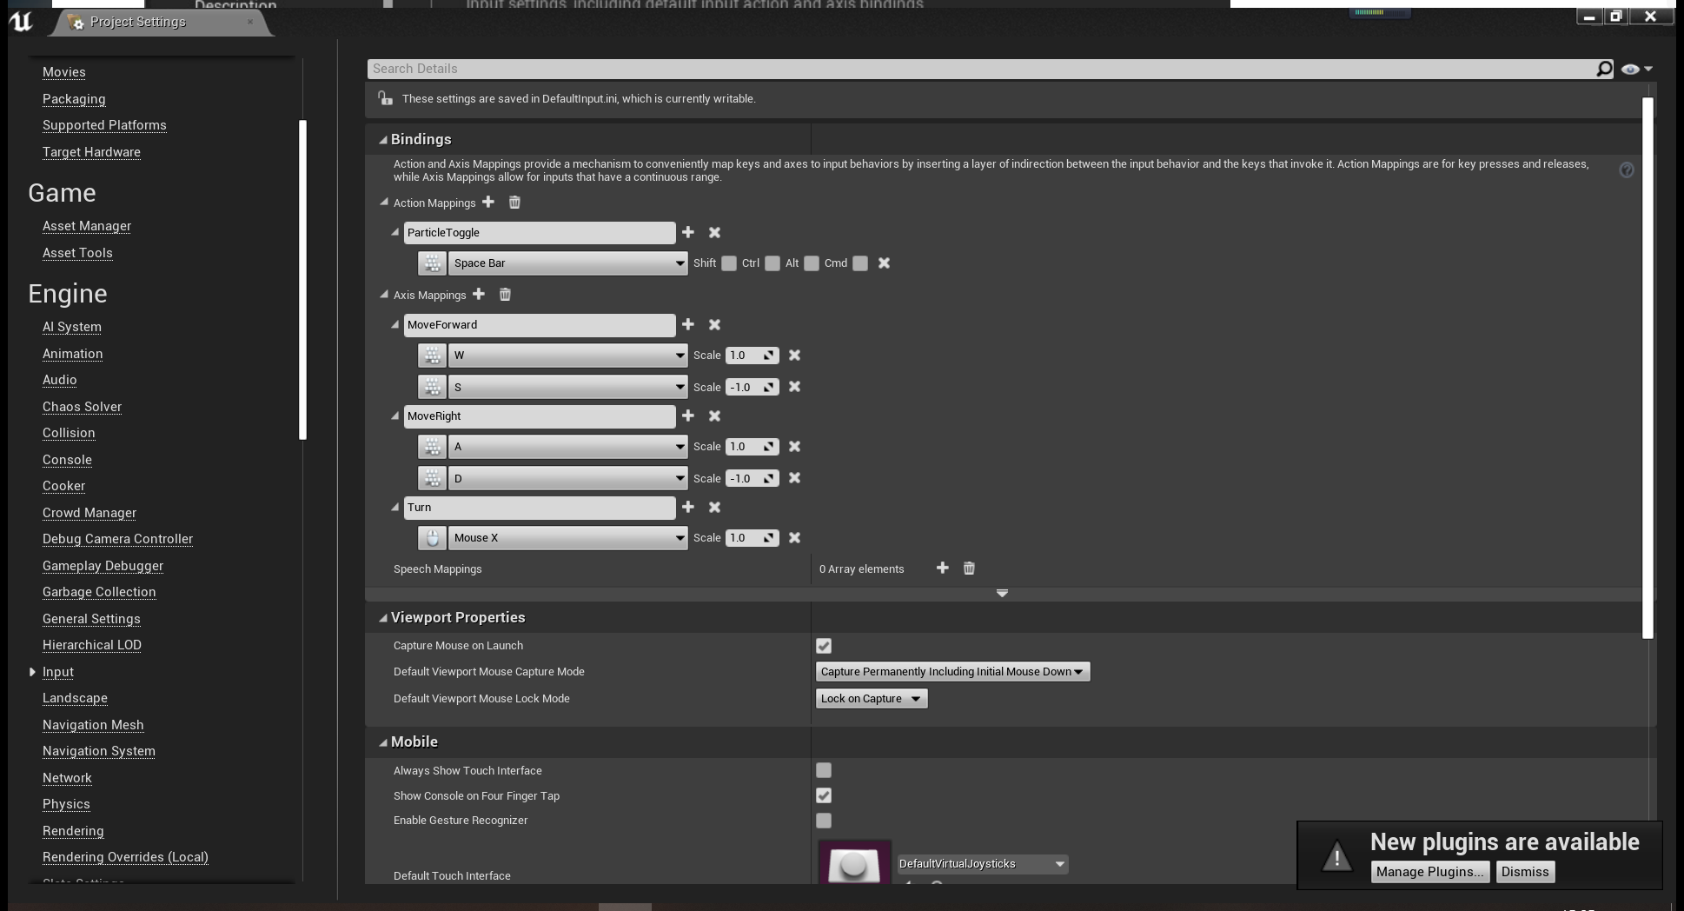The height and width of the screenshot is (911, 1684).
Task: Add a new Action Mapping
Action: (x=488, y=203)
